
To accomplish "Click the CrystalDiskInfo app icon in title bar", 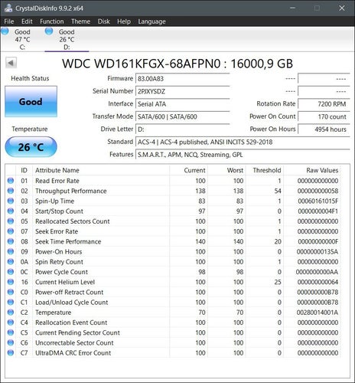I will [8, 8].
